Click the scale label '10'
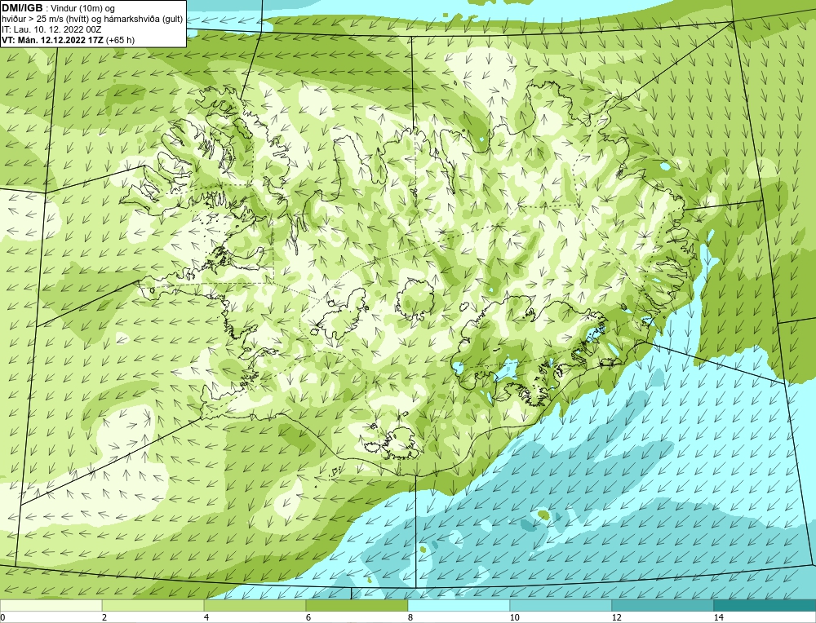The image size is (816, 623). pos(515,617)
